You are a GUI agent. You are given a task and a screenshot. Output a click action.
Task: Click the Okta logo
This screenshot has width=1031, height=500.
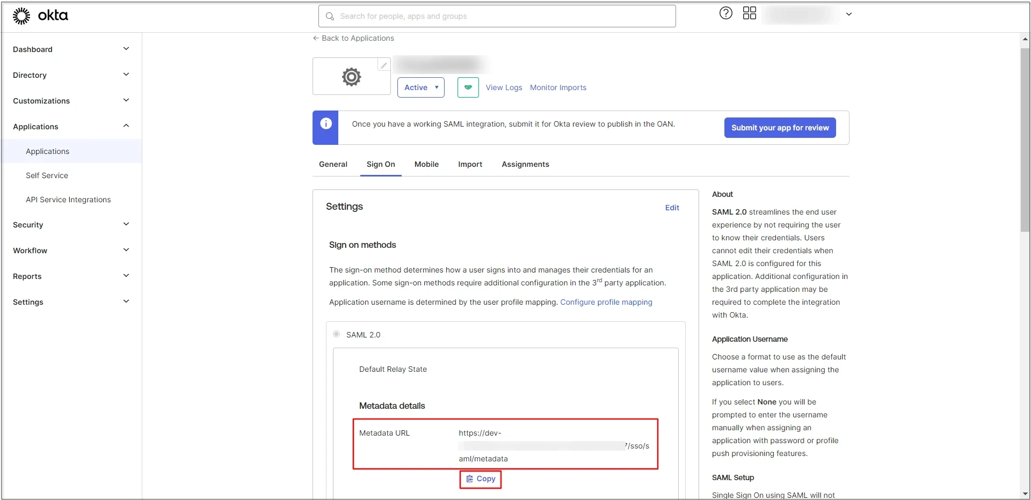40,16
